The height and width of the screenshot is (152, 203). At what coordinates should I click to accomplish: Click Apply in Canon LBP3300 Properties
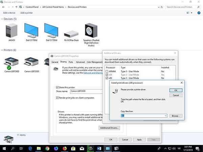coord(139,140)
